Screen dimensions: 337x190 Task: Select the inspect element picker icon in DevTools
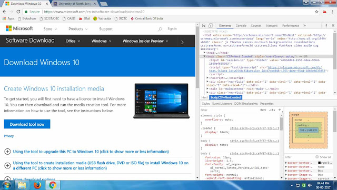(204, 26)
